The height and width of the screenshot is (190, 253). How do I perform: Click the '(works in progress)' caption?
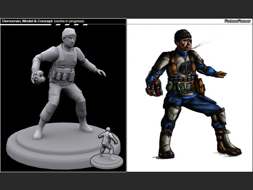pyautogui.click(x=69, y=21)
